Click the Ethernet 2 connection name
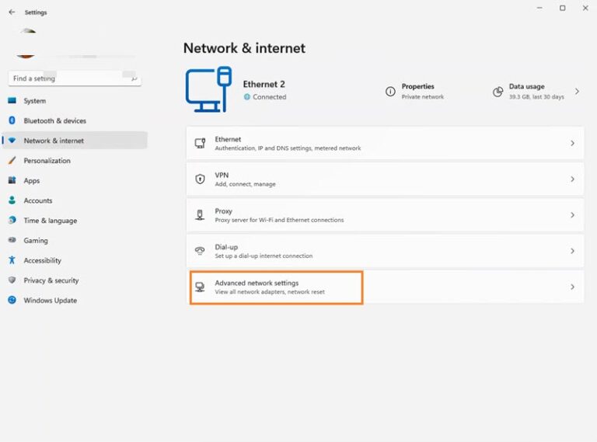Screen dimensions: 597x442 coord(264,84)
